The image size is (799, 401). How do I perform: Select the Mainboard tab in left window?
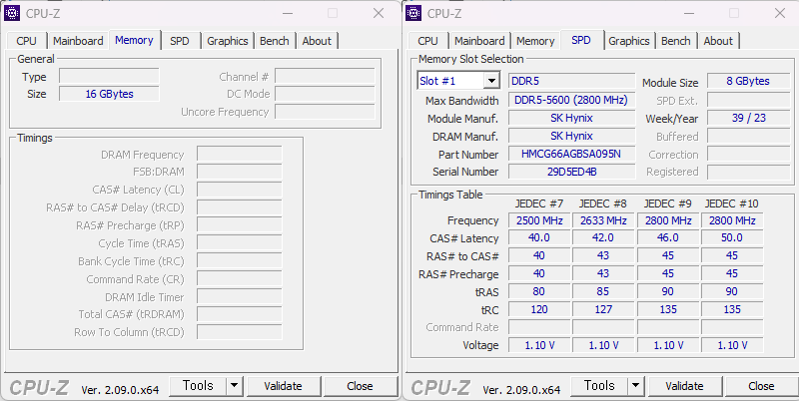(78, 41)
